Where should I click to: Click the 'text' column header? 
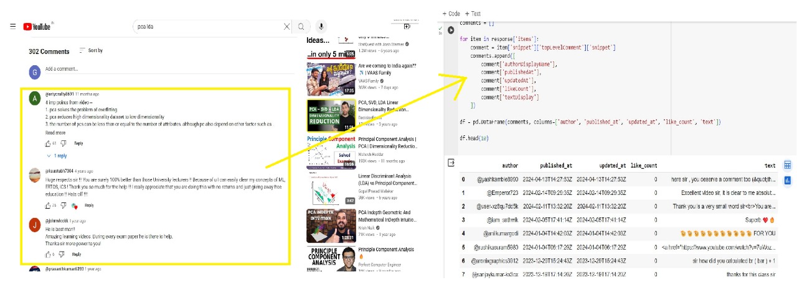pos(770,166)
